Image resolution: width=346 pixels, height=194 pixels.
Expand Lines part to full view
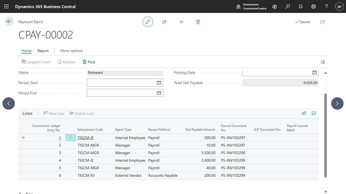(314, 113)
